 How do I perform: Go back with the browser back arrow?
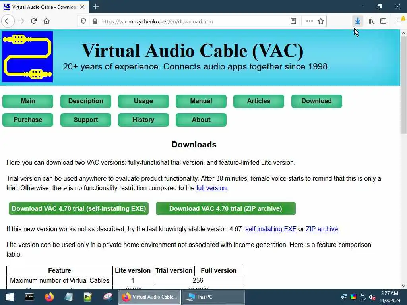coord(8,21)
